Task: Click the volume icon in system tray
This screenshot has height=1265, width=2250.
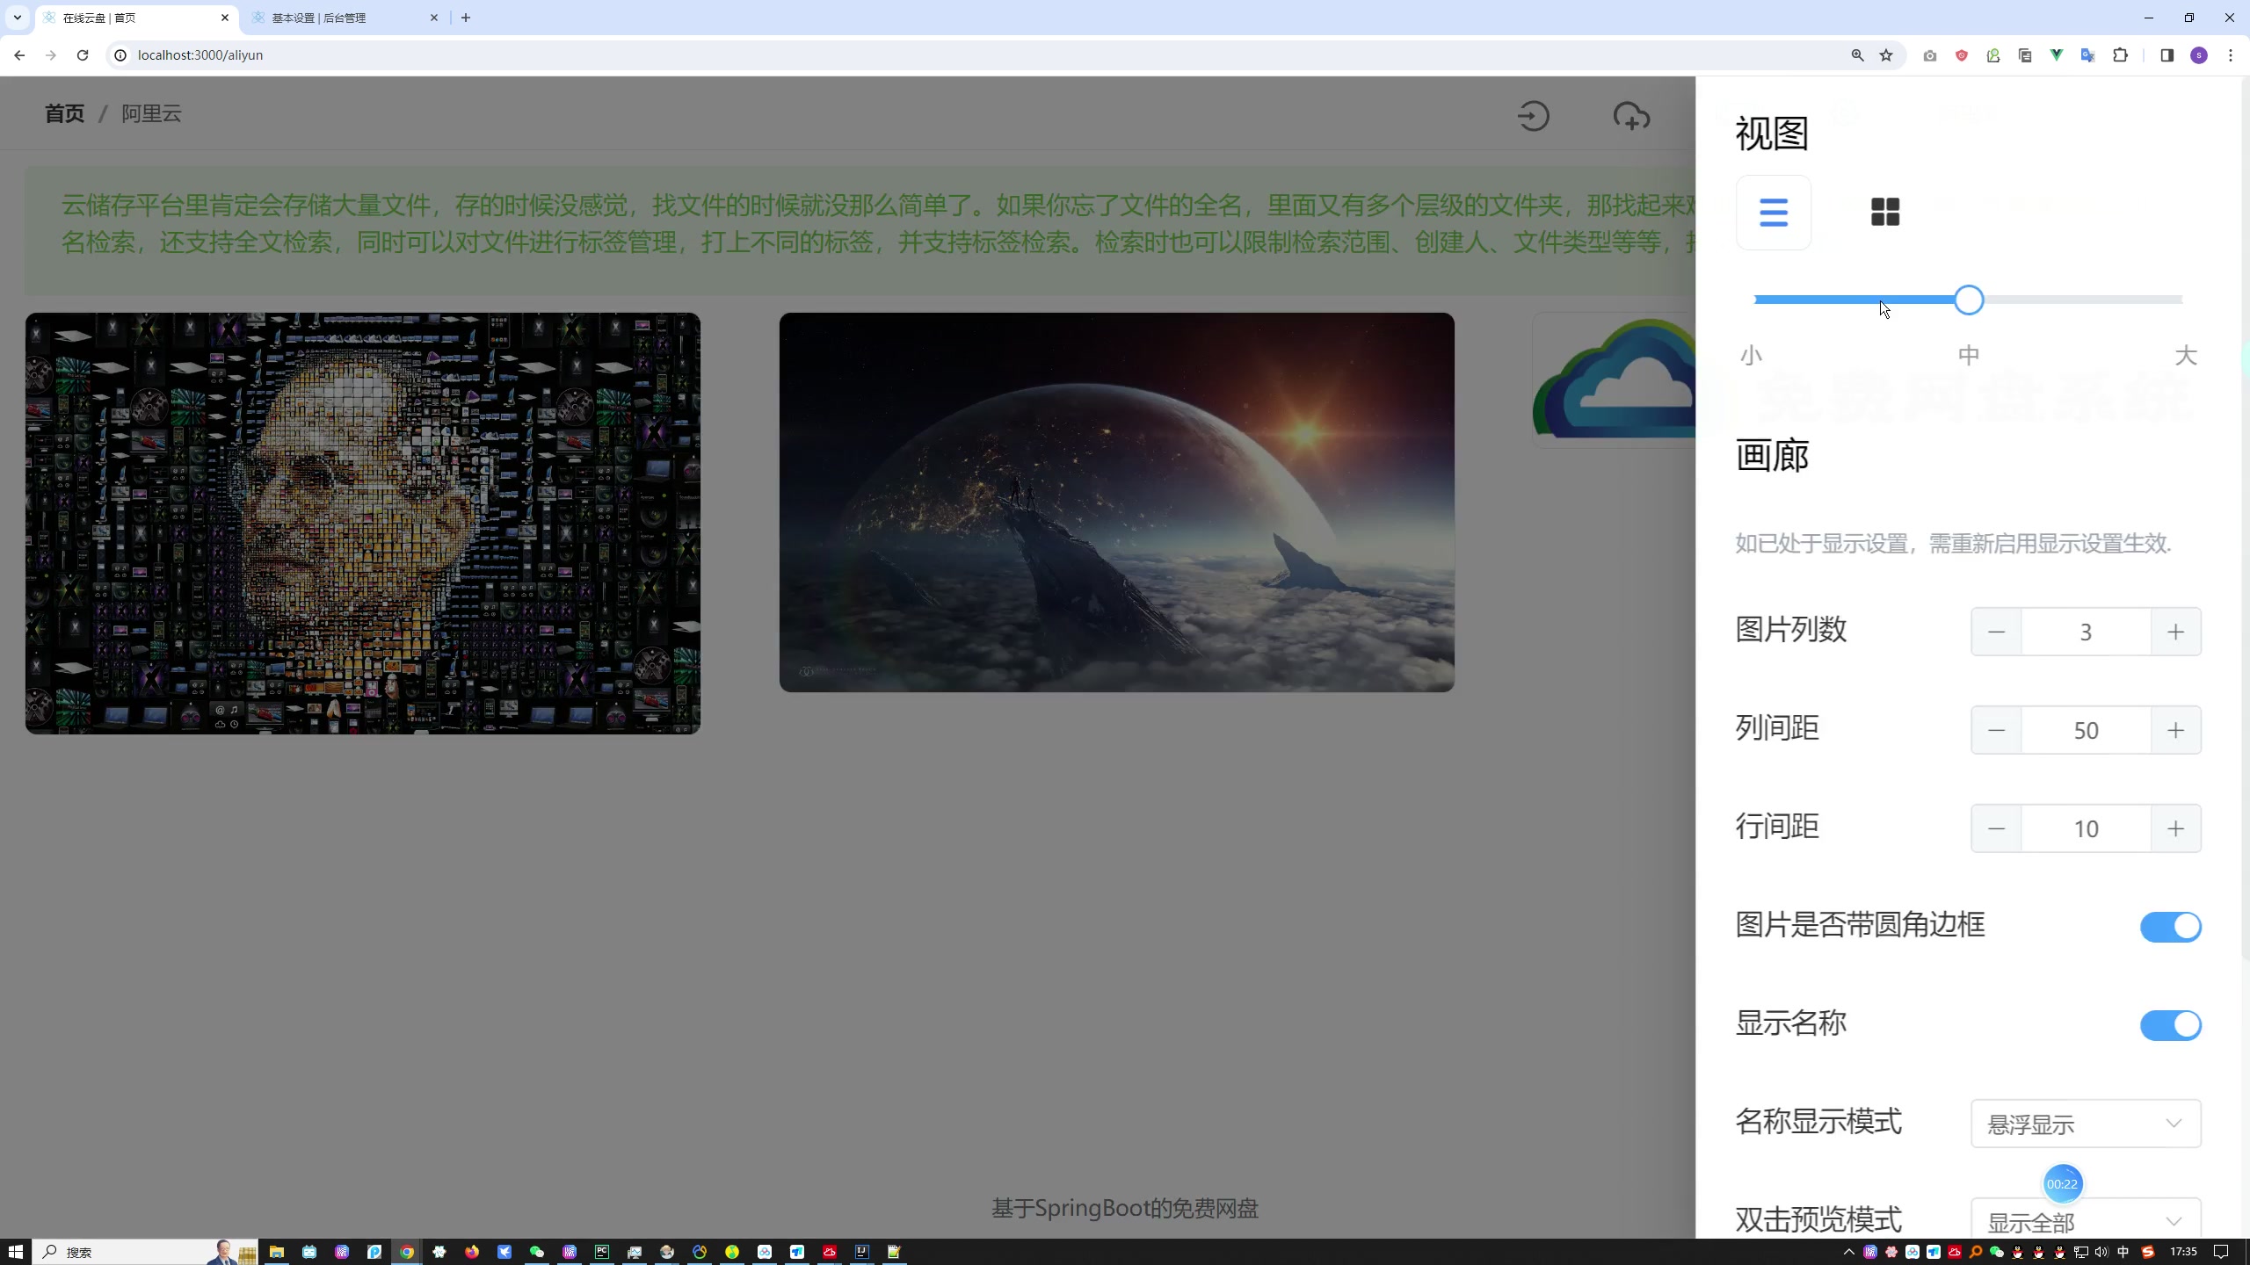Action: pos(2101,1252)
